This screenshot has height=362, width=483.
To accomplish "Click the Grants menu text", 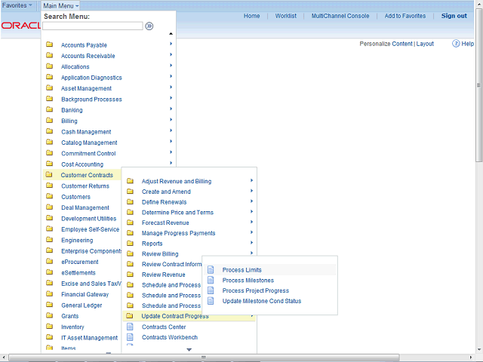I will click(70, 316).
